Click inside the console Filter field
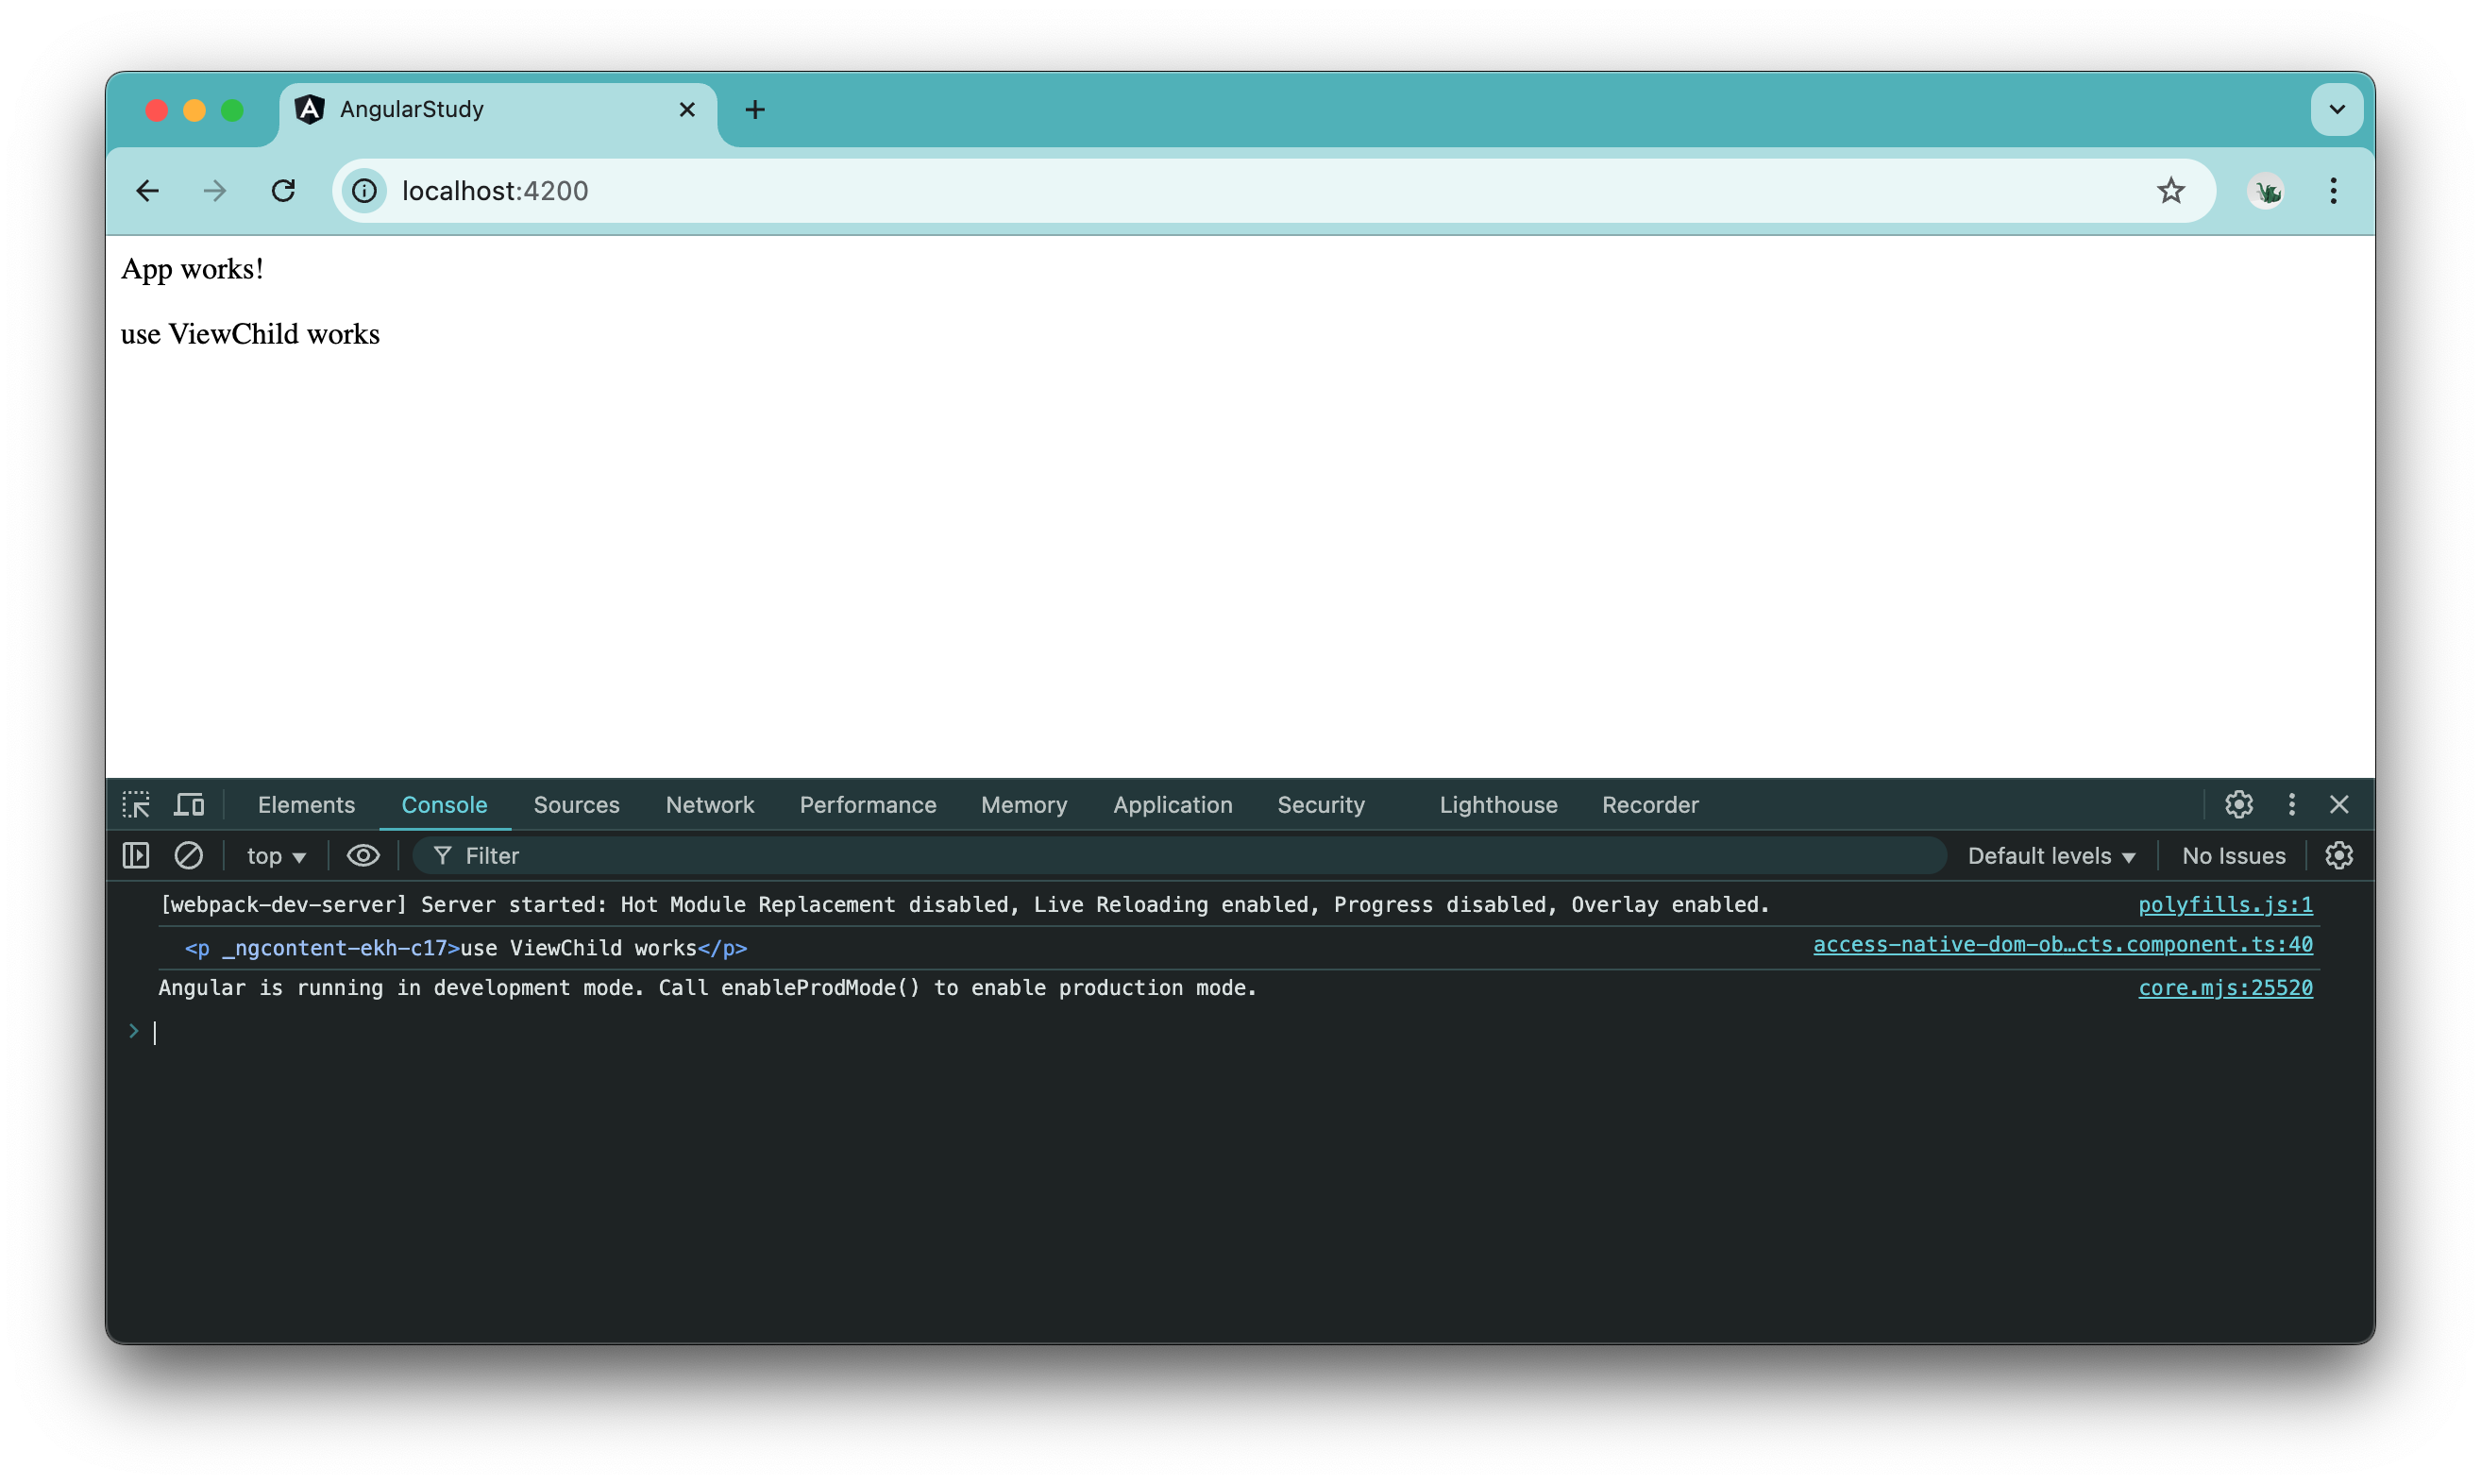2481x1484 pixels. pos(700,855)
